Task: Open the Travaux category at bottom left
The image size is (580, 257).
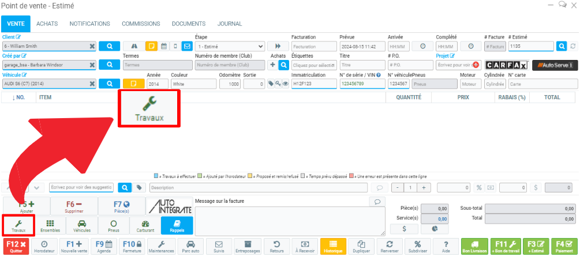Action: coord(18,225)
